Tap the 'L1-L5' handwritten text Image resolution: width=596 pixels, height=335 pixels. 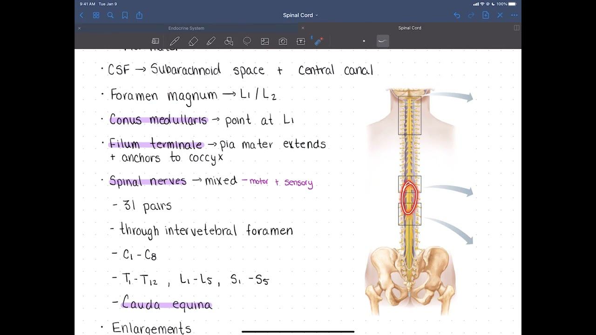tap(196, 280)
